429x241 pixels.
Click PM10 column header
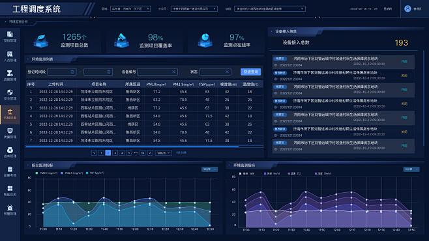(x=156, y=84)
